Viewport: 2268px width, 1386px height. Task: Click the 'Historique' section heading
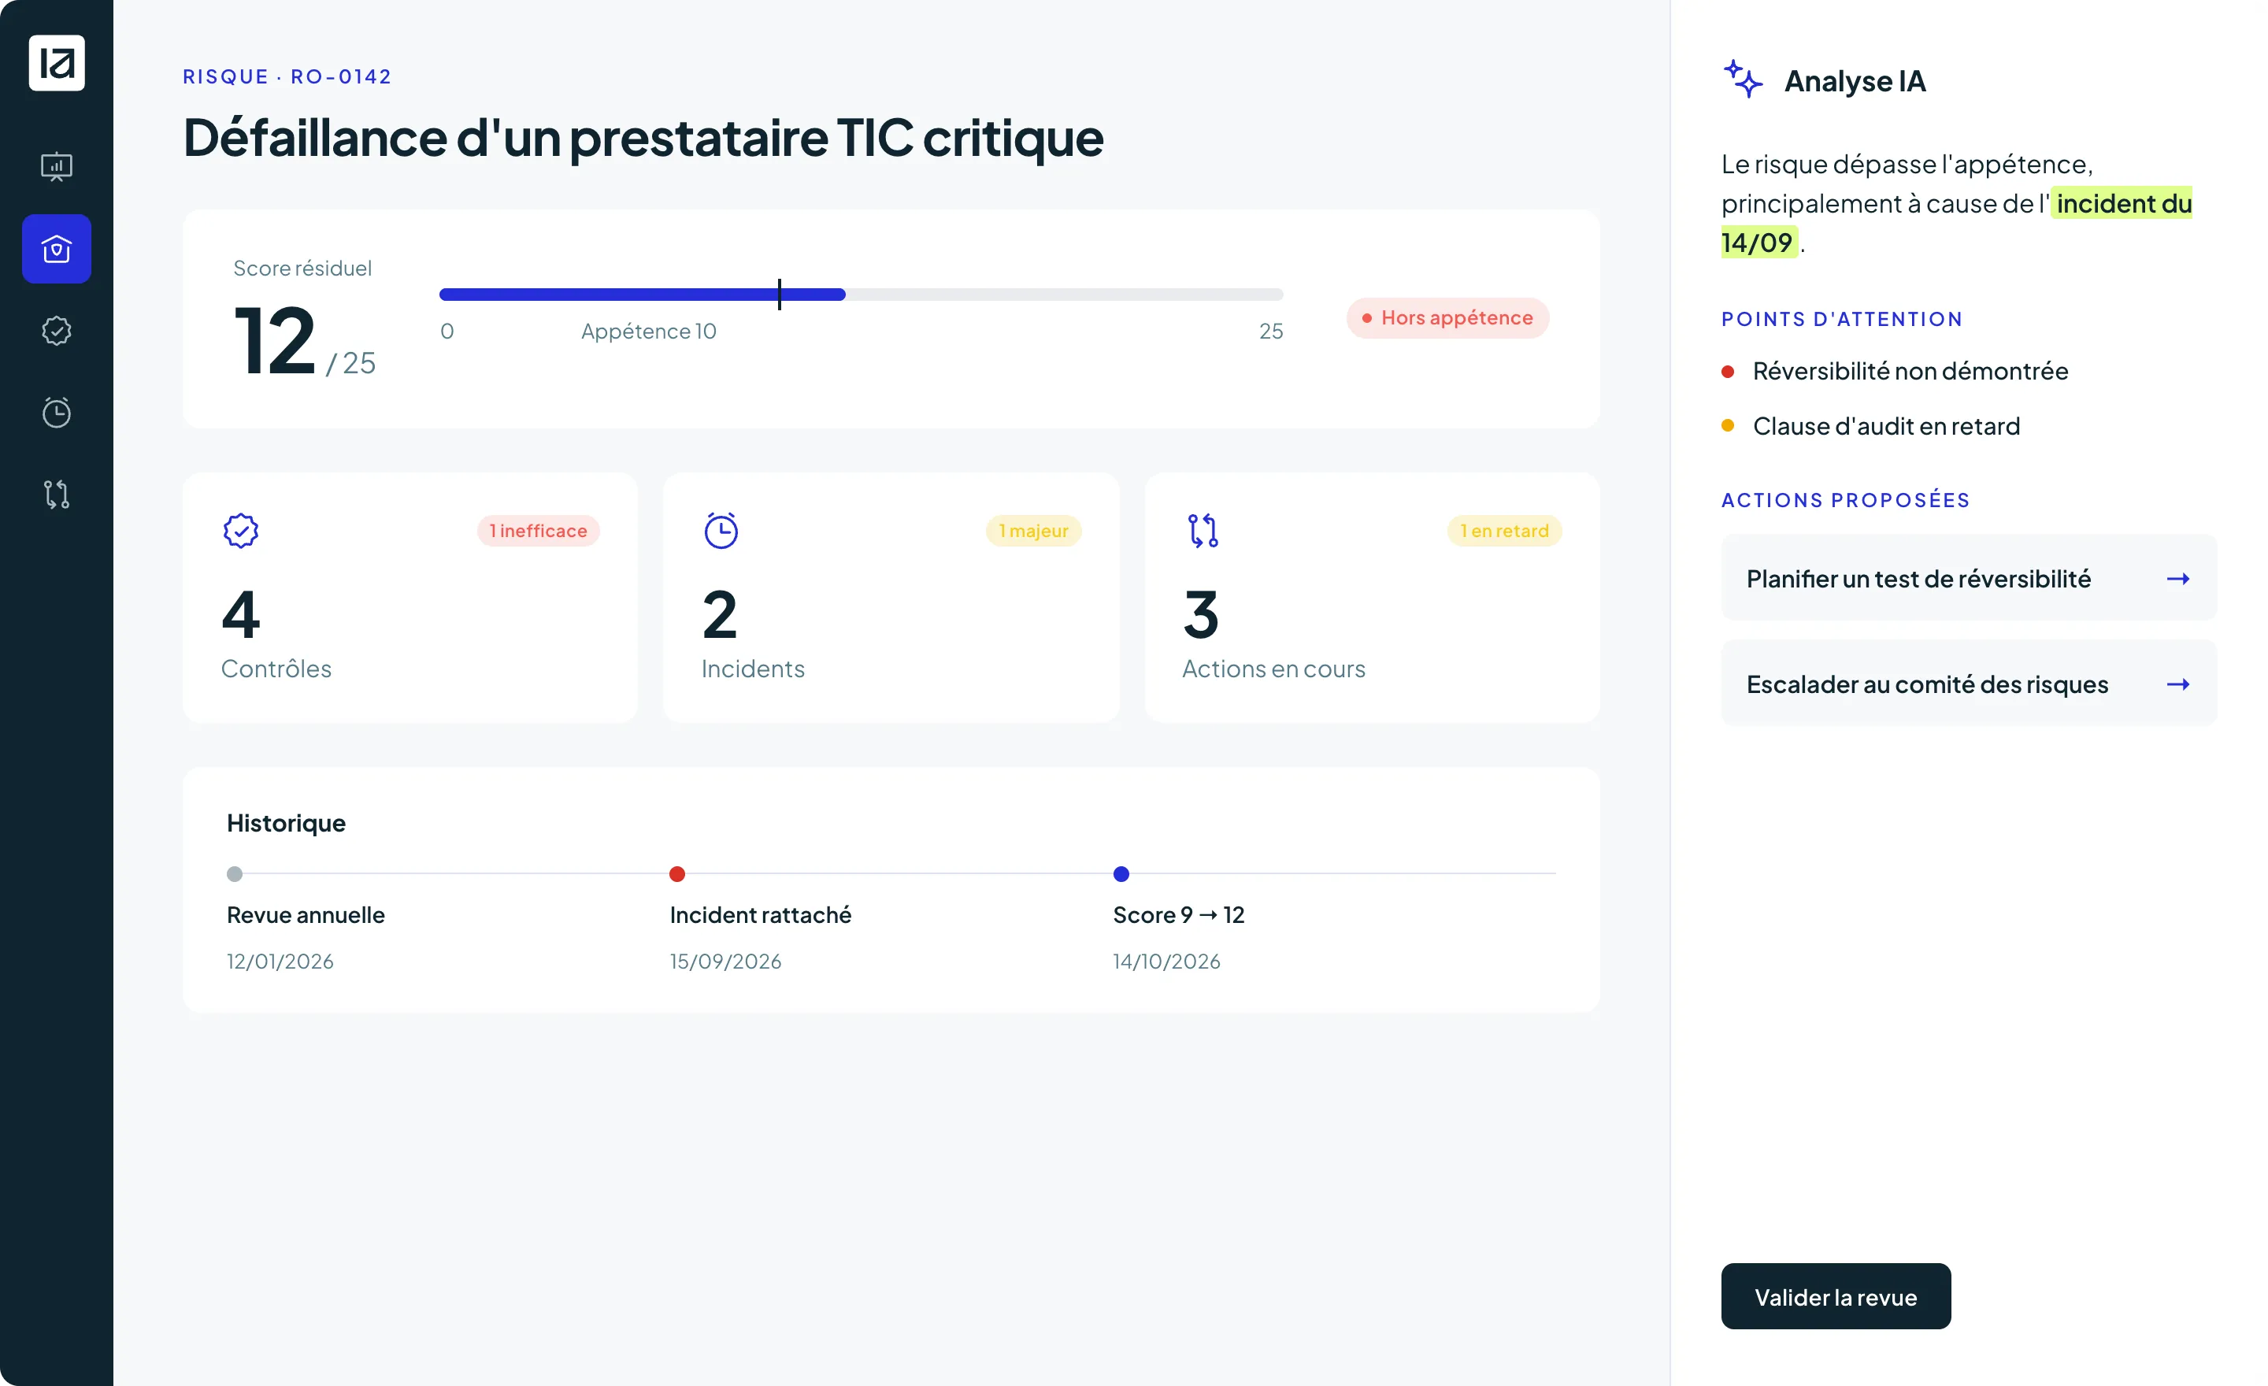click(287, 824)
